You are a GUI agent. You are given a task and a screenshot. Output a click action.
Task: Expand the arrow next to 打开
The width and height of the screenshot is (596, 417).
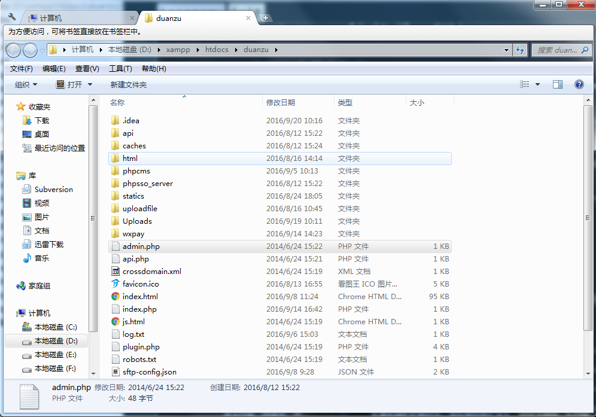tap(90, 84)
